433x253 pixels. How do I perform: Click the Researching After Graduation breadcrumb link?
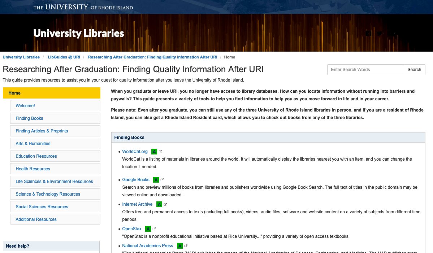[152, 57]
